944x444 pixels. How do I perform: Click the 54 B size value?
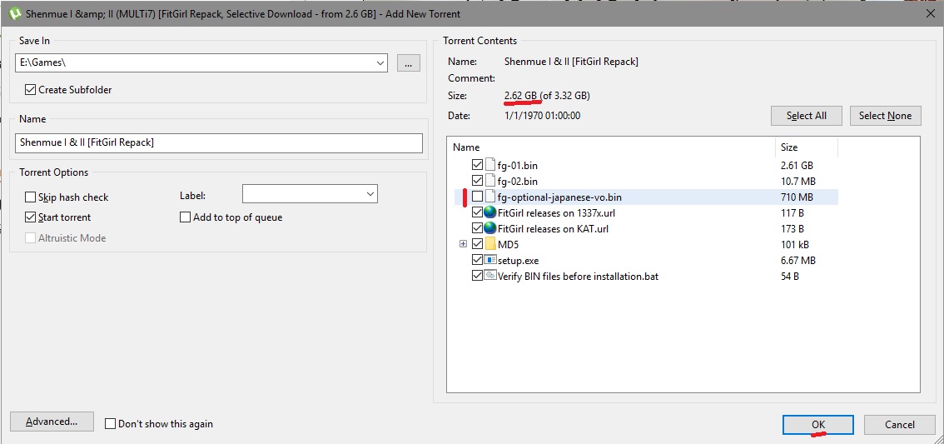[789, 277]
